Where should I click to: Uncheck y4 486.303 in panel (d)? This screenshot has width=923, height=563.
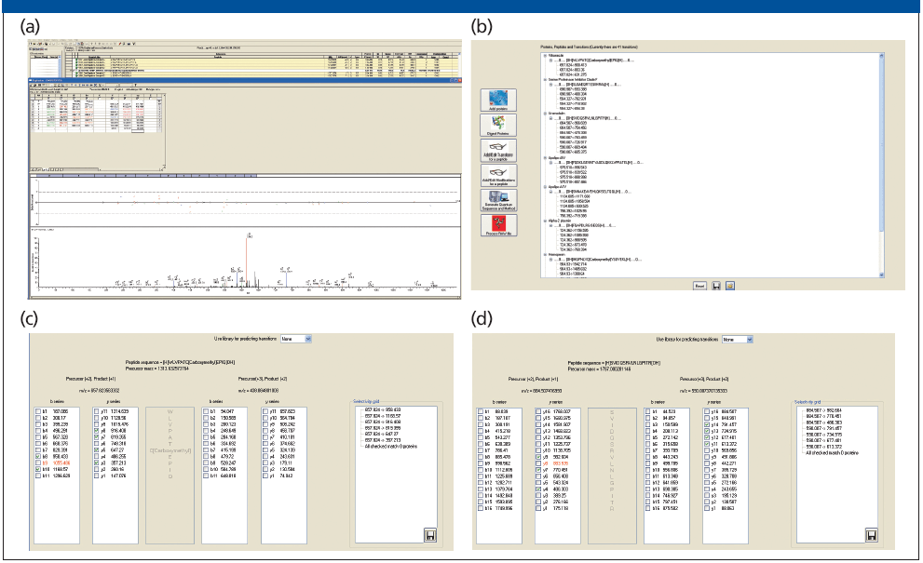pos(538,489)
